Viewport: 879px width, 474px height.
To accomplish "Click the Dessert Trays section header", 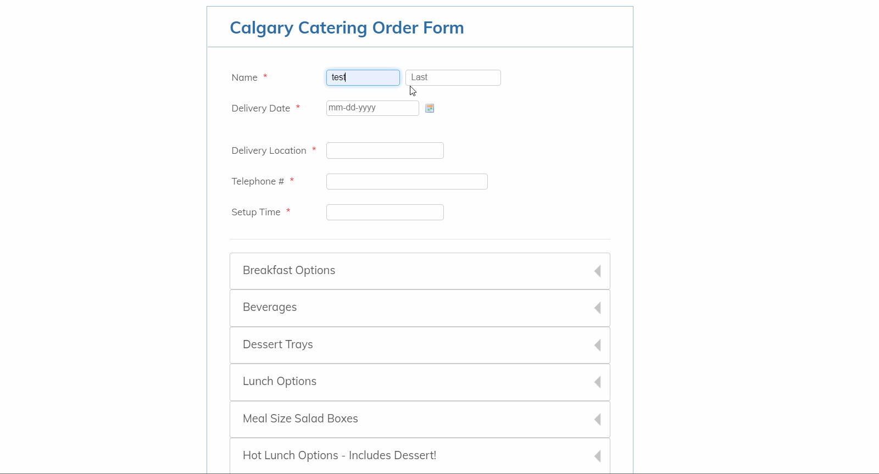I will (x=278, y=344).
